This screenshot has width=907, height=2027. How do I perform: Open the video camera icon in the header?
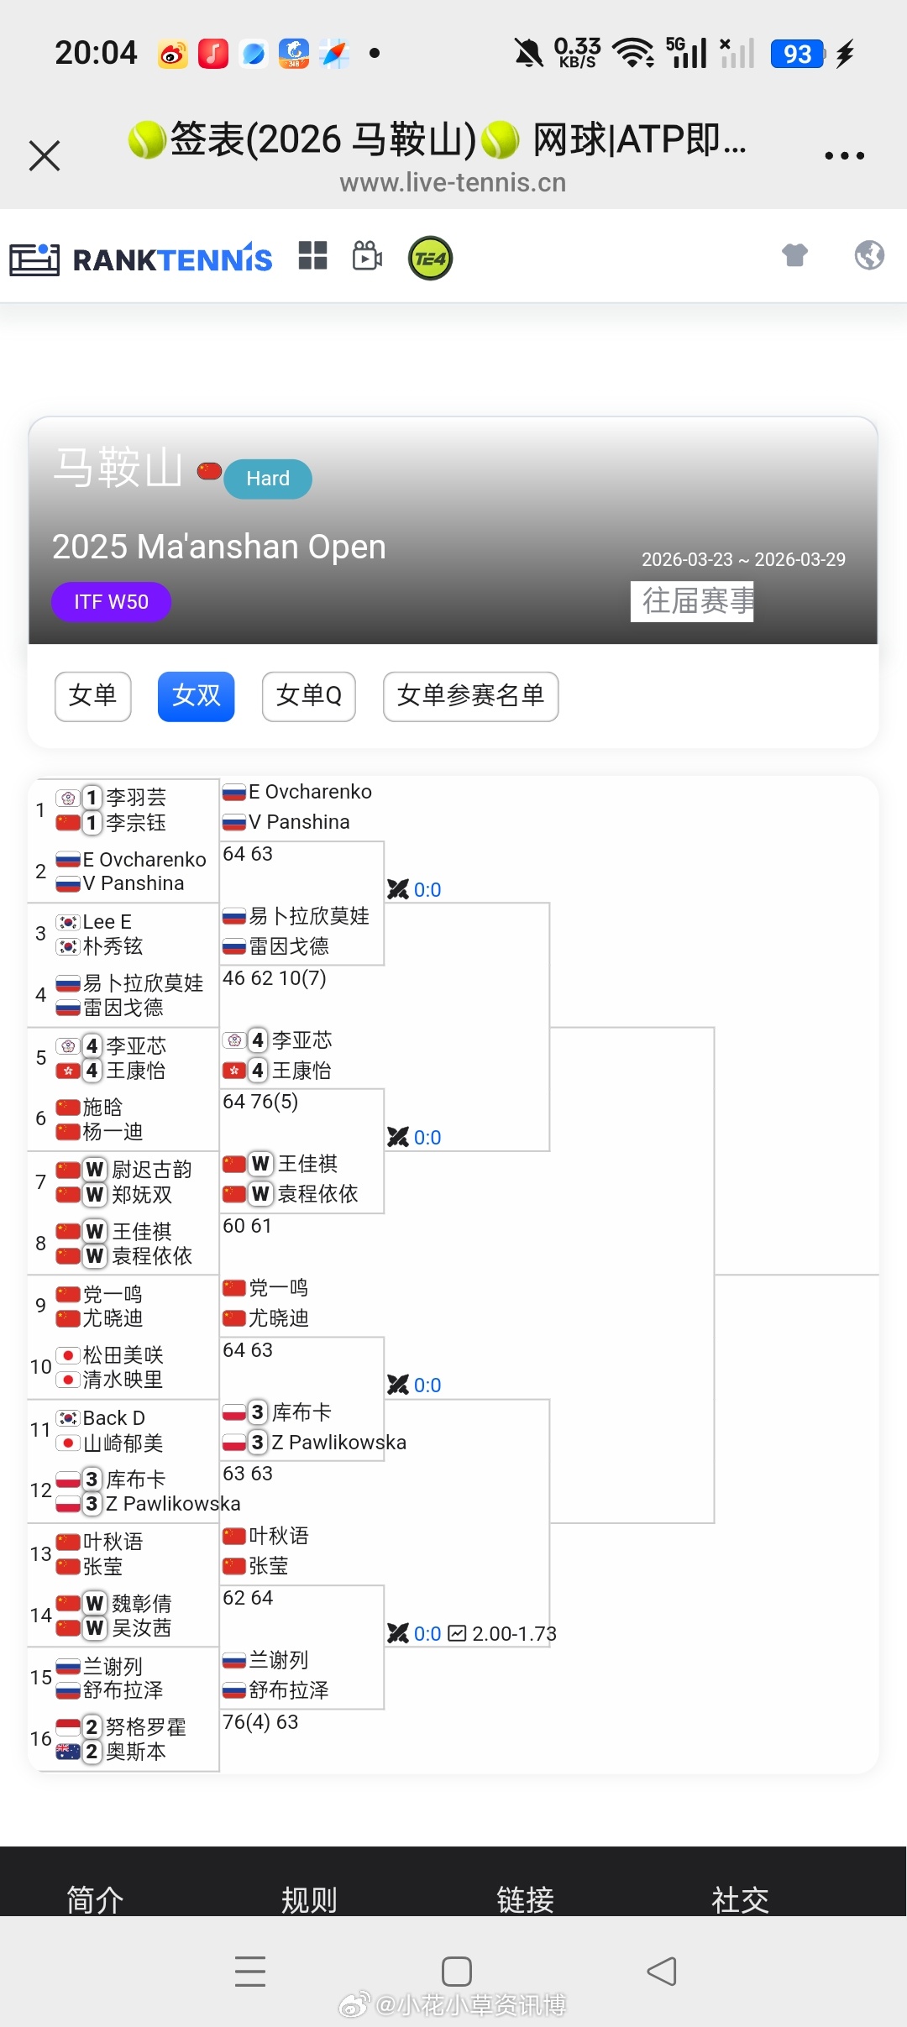366,258
